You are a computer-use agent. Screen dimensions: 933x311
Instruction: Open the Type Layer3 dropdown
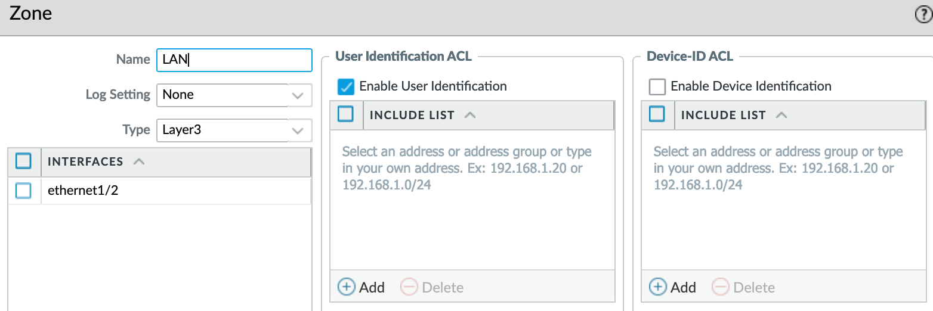(234, 130)
